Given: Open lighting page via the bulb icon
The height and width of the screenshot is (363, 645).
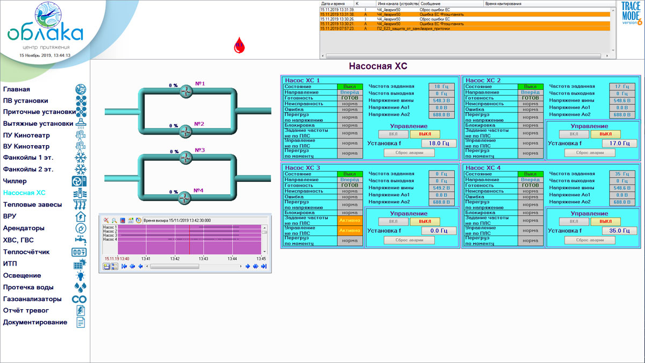Looking at the screenshot, I should 80,275.
